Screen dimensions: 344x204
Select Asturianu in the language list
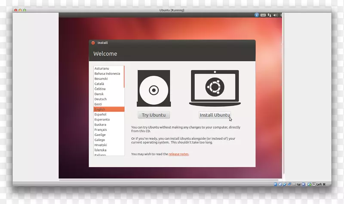coord(109,68)
